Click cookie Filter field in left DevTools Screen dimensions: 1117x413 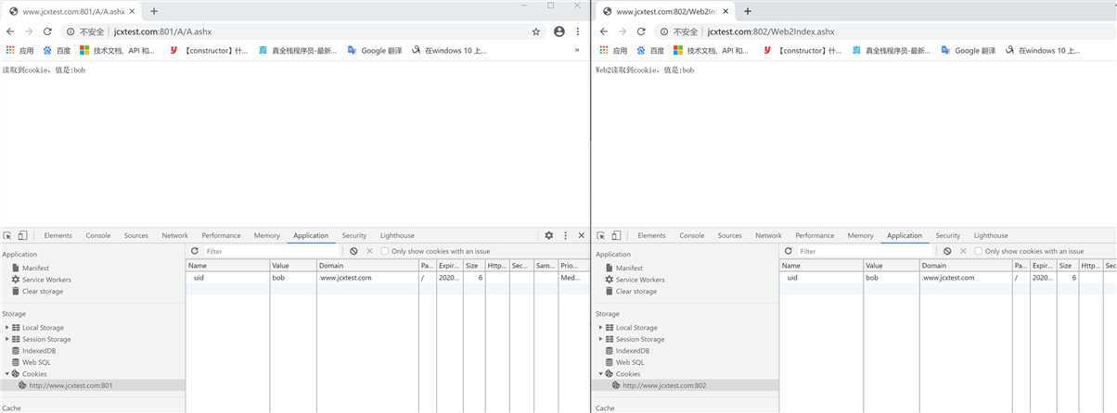pyautogui.click(x=272, y=251)
